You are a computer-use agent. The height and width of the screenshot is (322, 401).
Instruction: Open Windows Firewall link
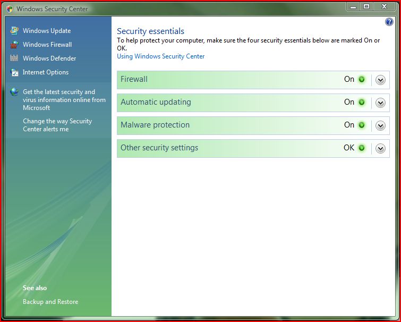pyautogui.click(x=47, y=45)
